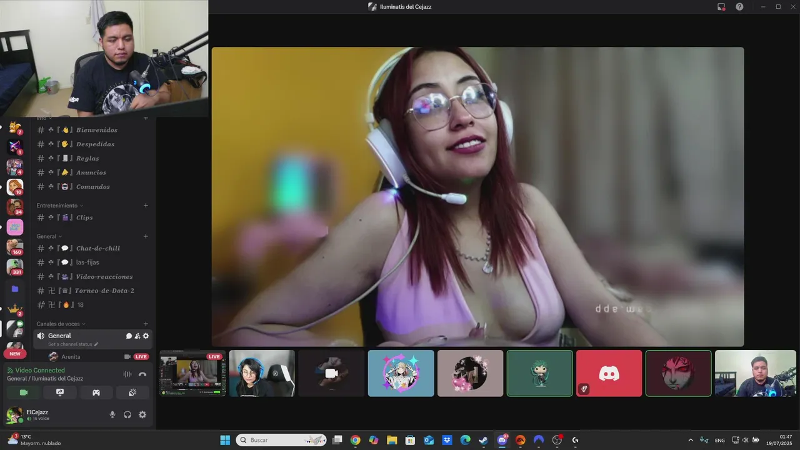This screenshot has height=450, width=800.
Task: Open Discord help question mark icon
Action: [x=739, y=7]
